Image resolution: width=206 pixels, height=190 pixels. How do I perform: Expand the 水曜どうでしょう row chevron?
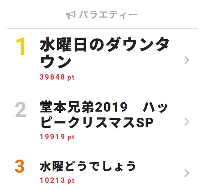click(x=187, y=173)
